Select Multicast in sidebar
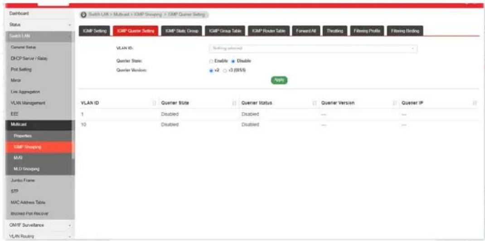 click(x=39, y=125)
